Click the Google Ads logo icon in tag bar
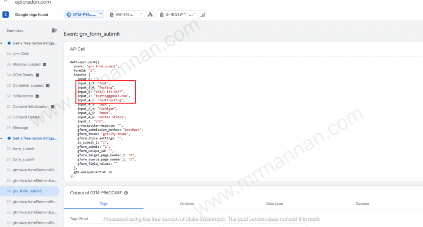 pos(150,15)
